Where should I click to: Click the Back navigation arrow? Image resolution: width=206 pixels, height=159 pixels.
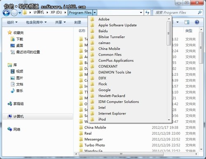(x=6, y=13)
